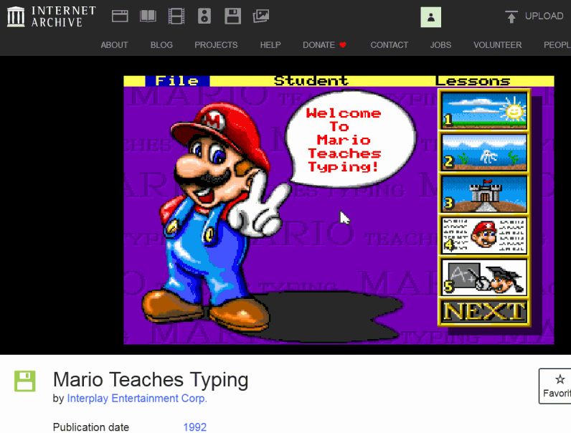Open the Lessons menu in the game
This screenshot has width=571, height=433.
coord(473,81)
